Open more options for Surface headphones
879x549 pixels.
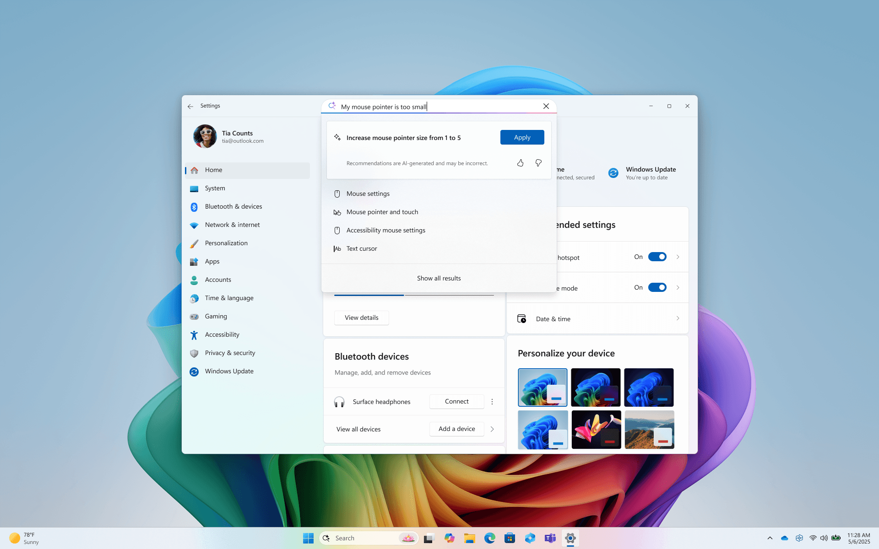492,401
